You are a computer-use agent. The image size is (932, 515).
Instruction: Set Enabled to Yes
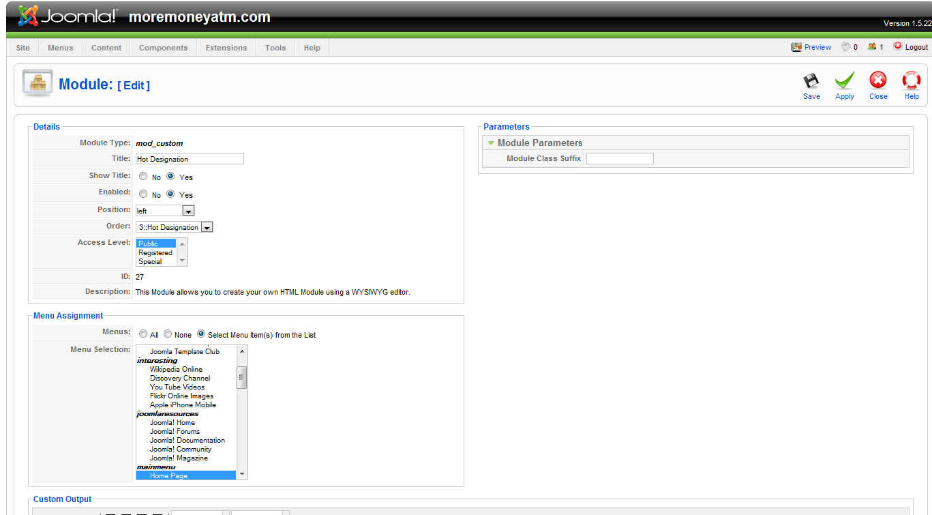point(170,194)
